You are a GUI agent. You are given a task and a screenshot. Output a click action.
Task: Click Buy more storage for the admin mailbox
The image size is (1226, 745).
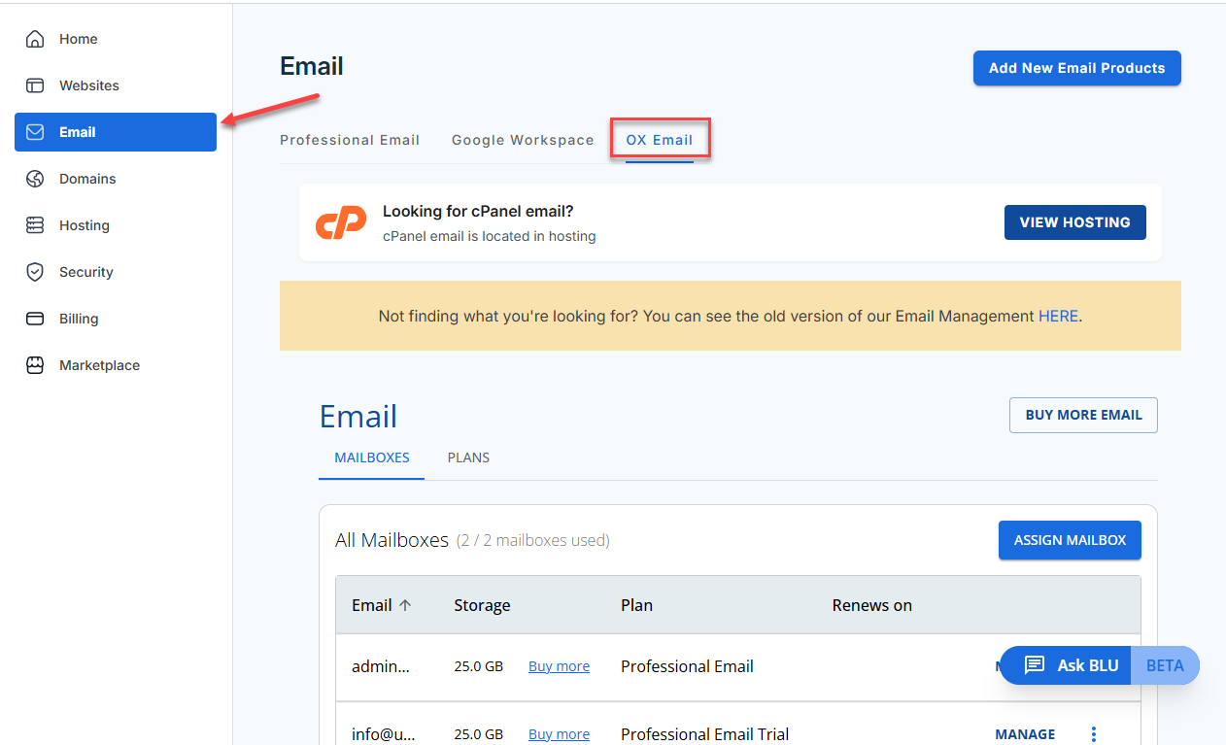559,666
